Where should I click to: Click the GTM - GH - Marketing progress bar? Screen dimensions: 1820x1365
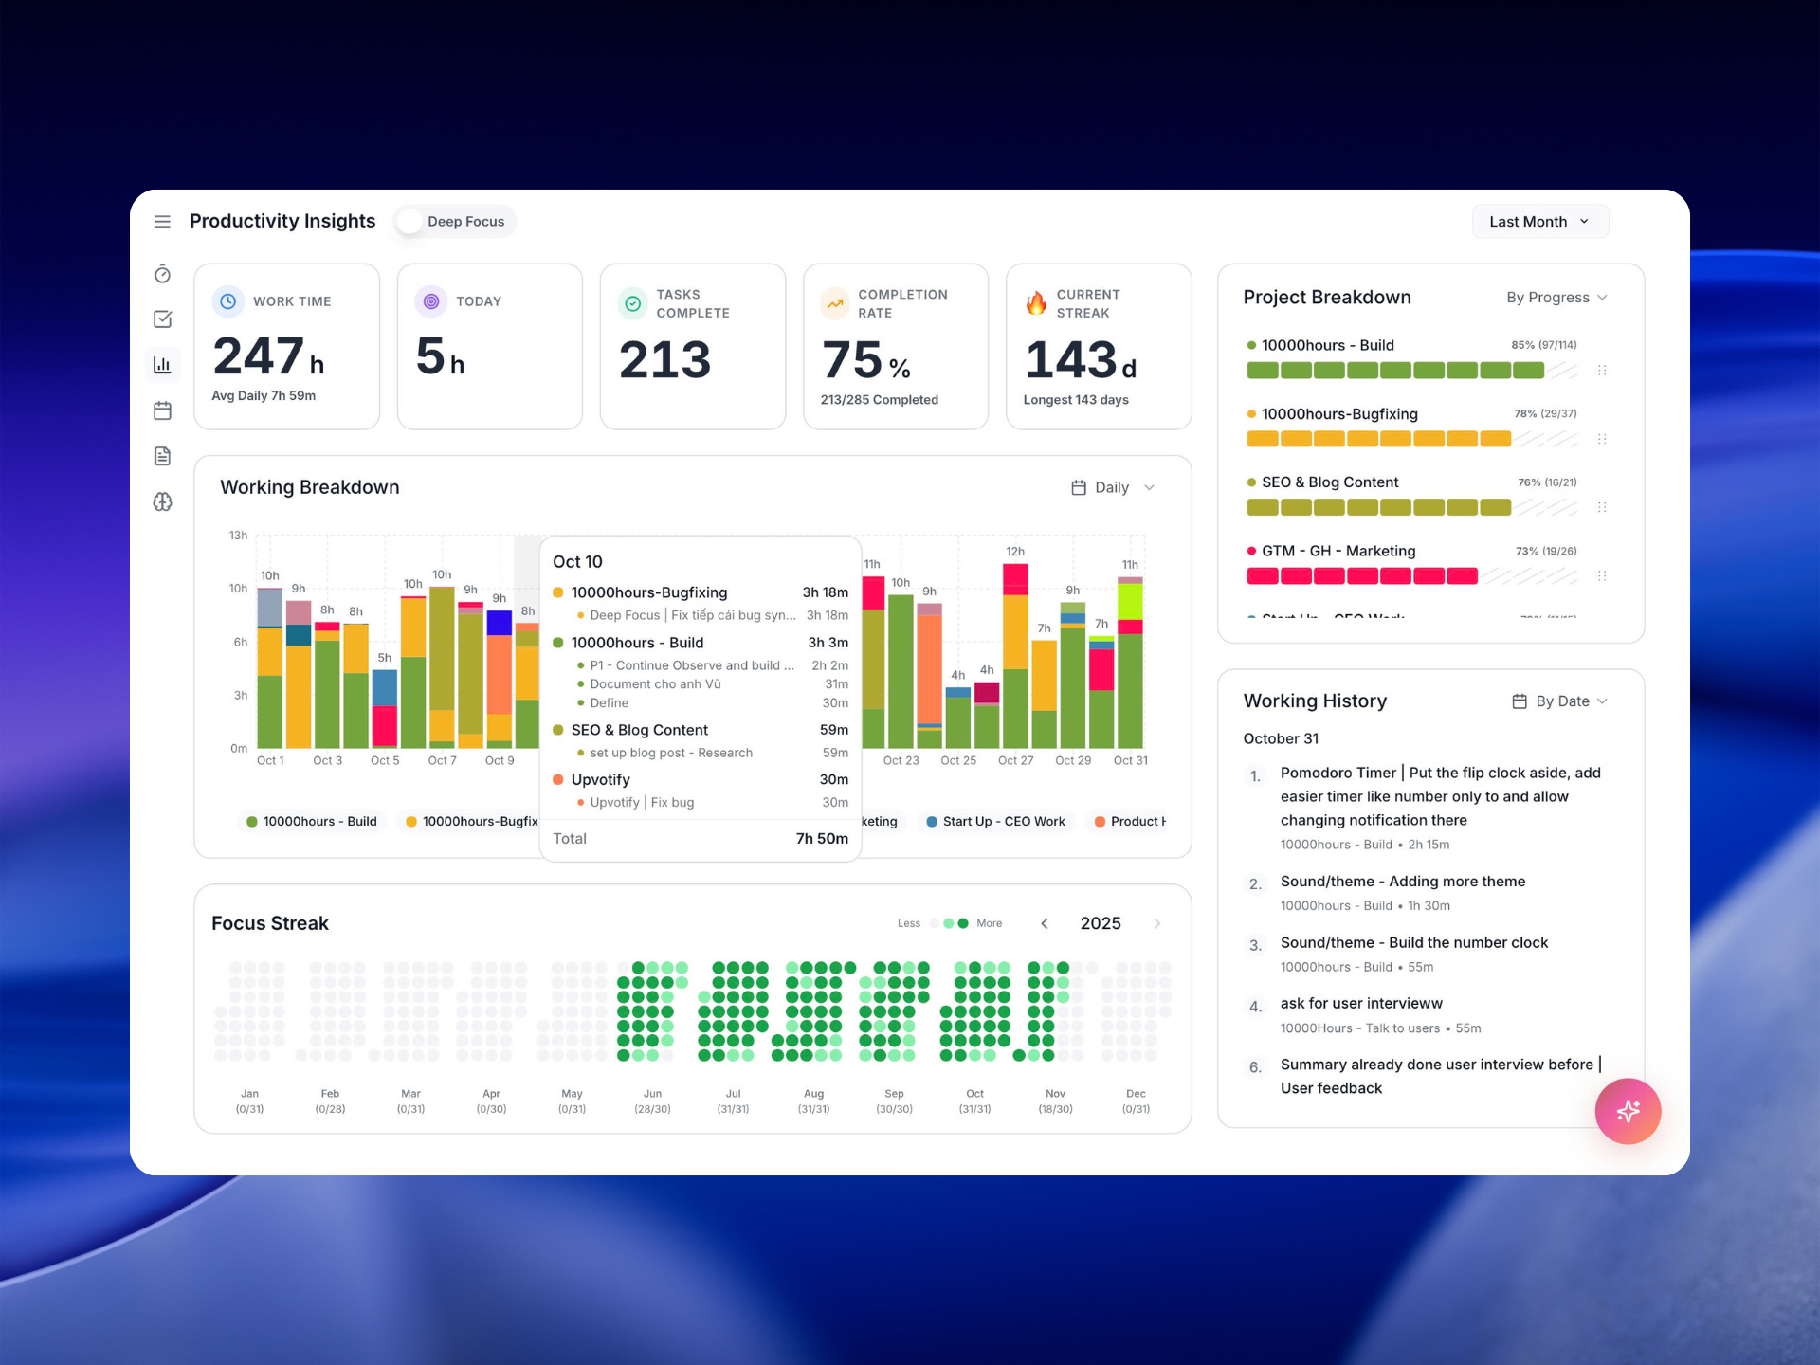pos(1410,576)
